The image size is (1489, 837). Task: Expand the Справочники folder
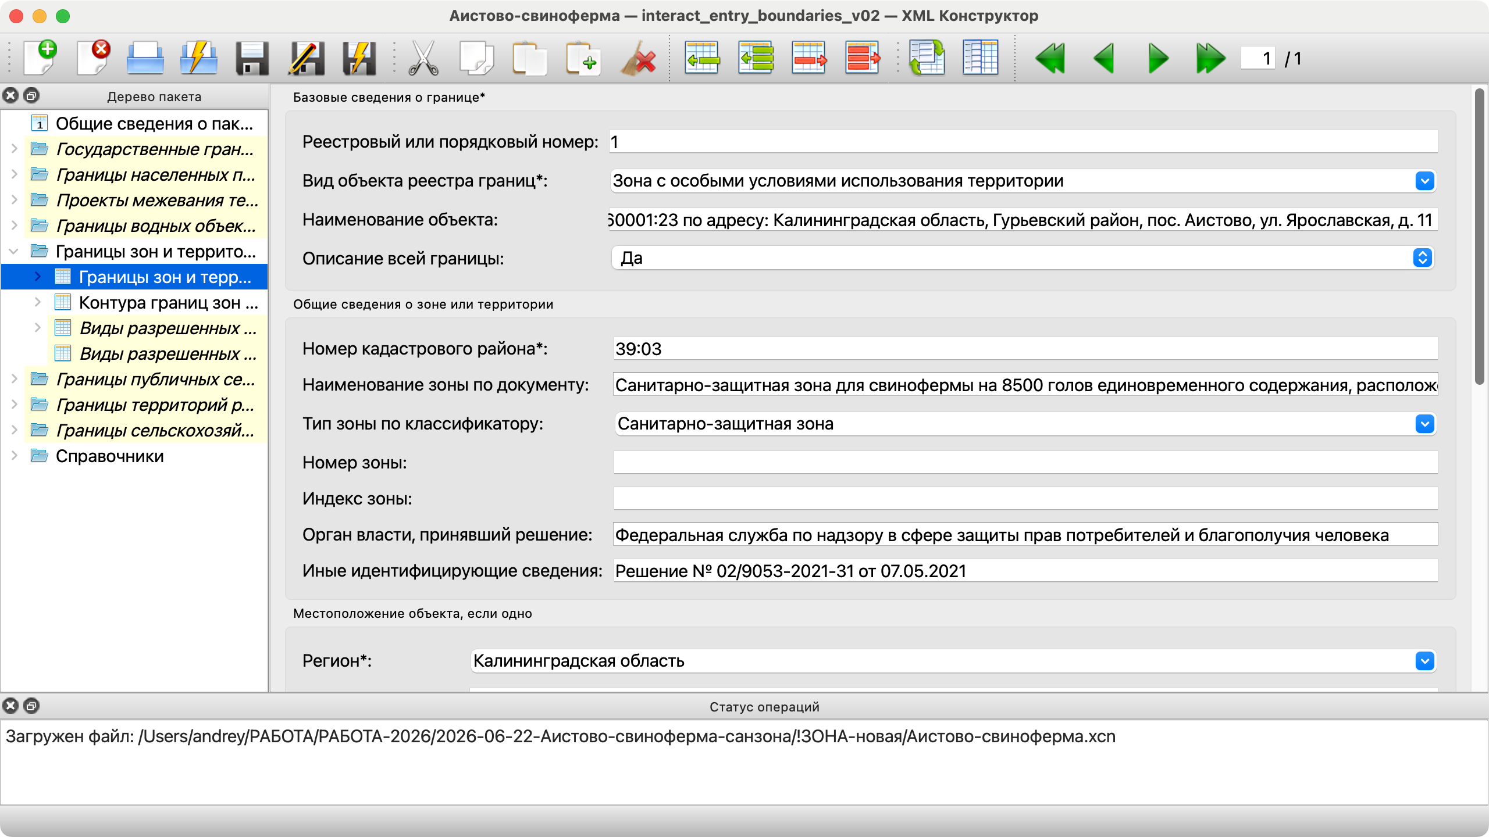tap(15, 456)
